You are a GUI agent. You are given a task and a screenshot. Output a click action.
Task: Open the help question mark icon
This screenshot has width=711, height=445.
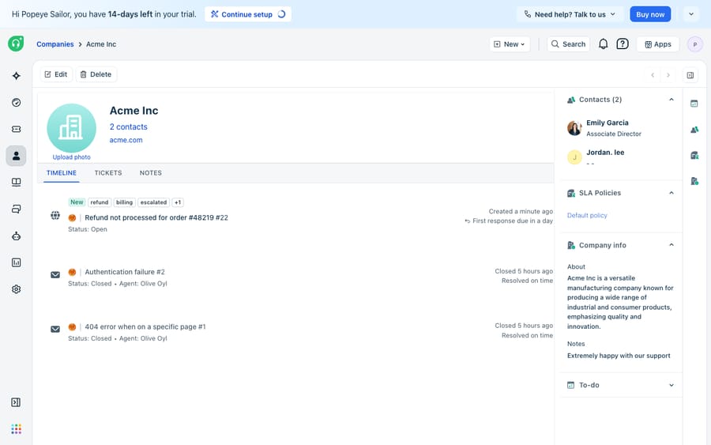(623, 44)
